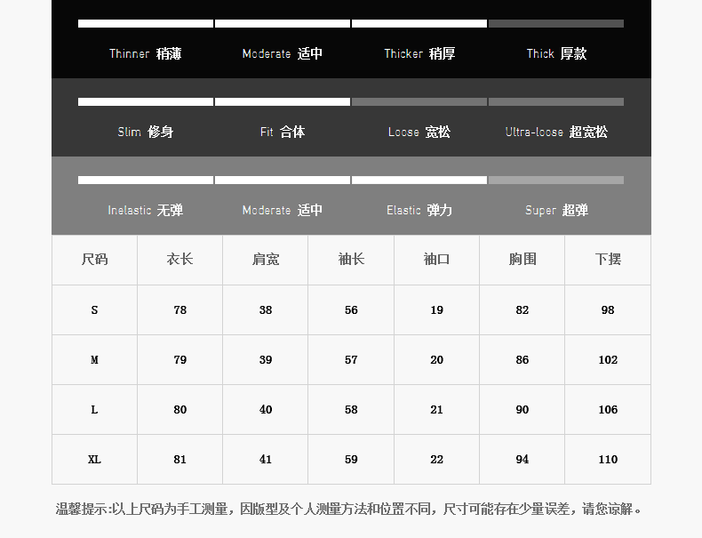Click the Fit 合体 label

point(283,132)
